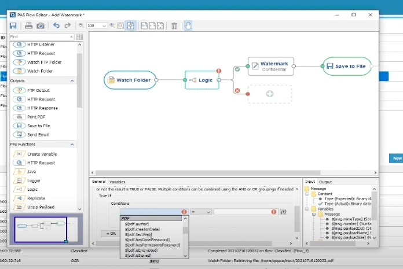Viewport: 403px width, 269px height.
Task: Click the fit width icon
Action: pyautogui.click(x=152, y=25)
